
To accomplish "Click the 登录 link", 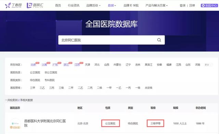I will [x=182, y=5].
